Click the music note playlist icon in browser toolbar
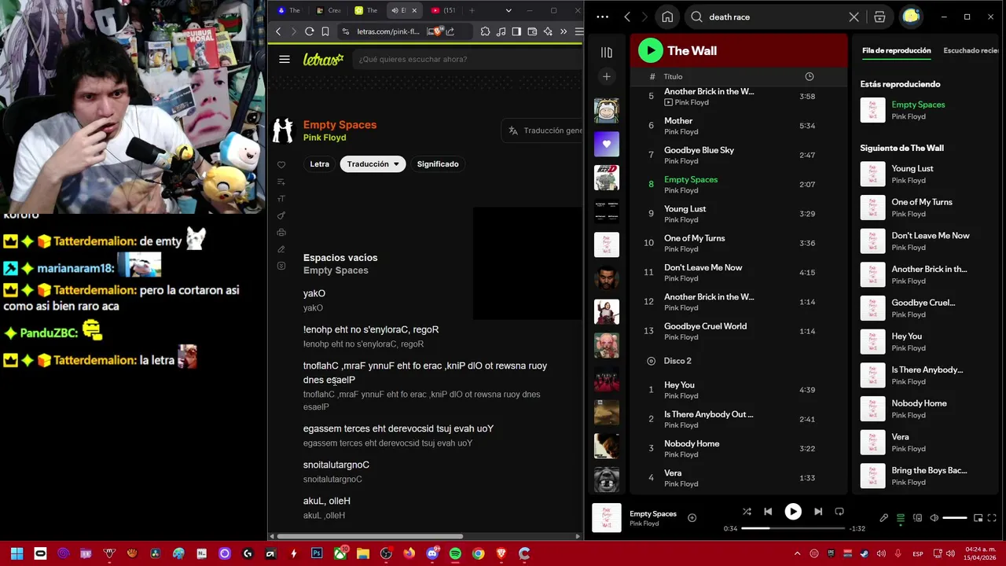The image size is (1006, 566). pyautogui.click(x=501, y=31)
